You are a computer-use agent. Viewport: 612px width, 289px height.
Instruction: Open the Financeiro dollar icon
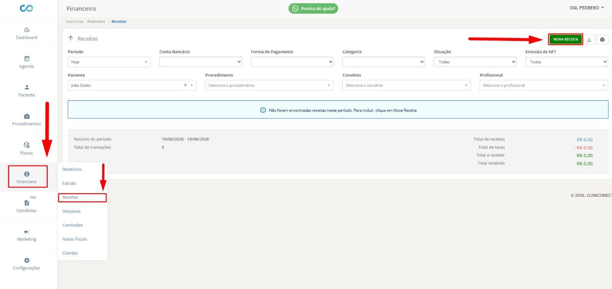[27, 174]
